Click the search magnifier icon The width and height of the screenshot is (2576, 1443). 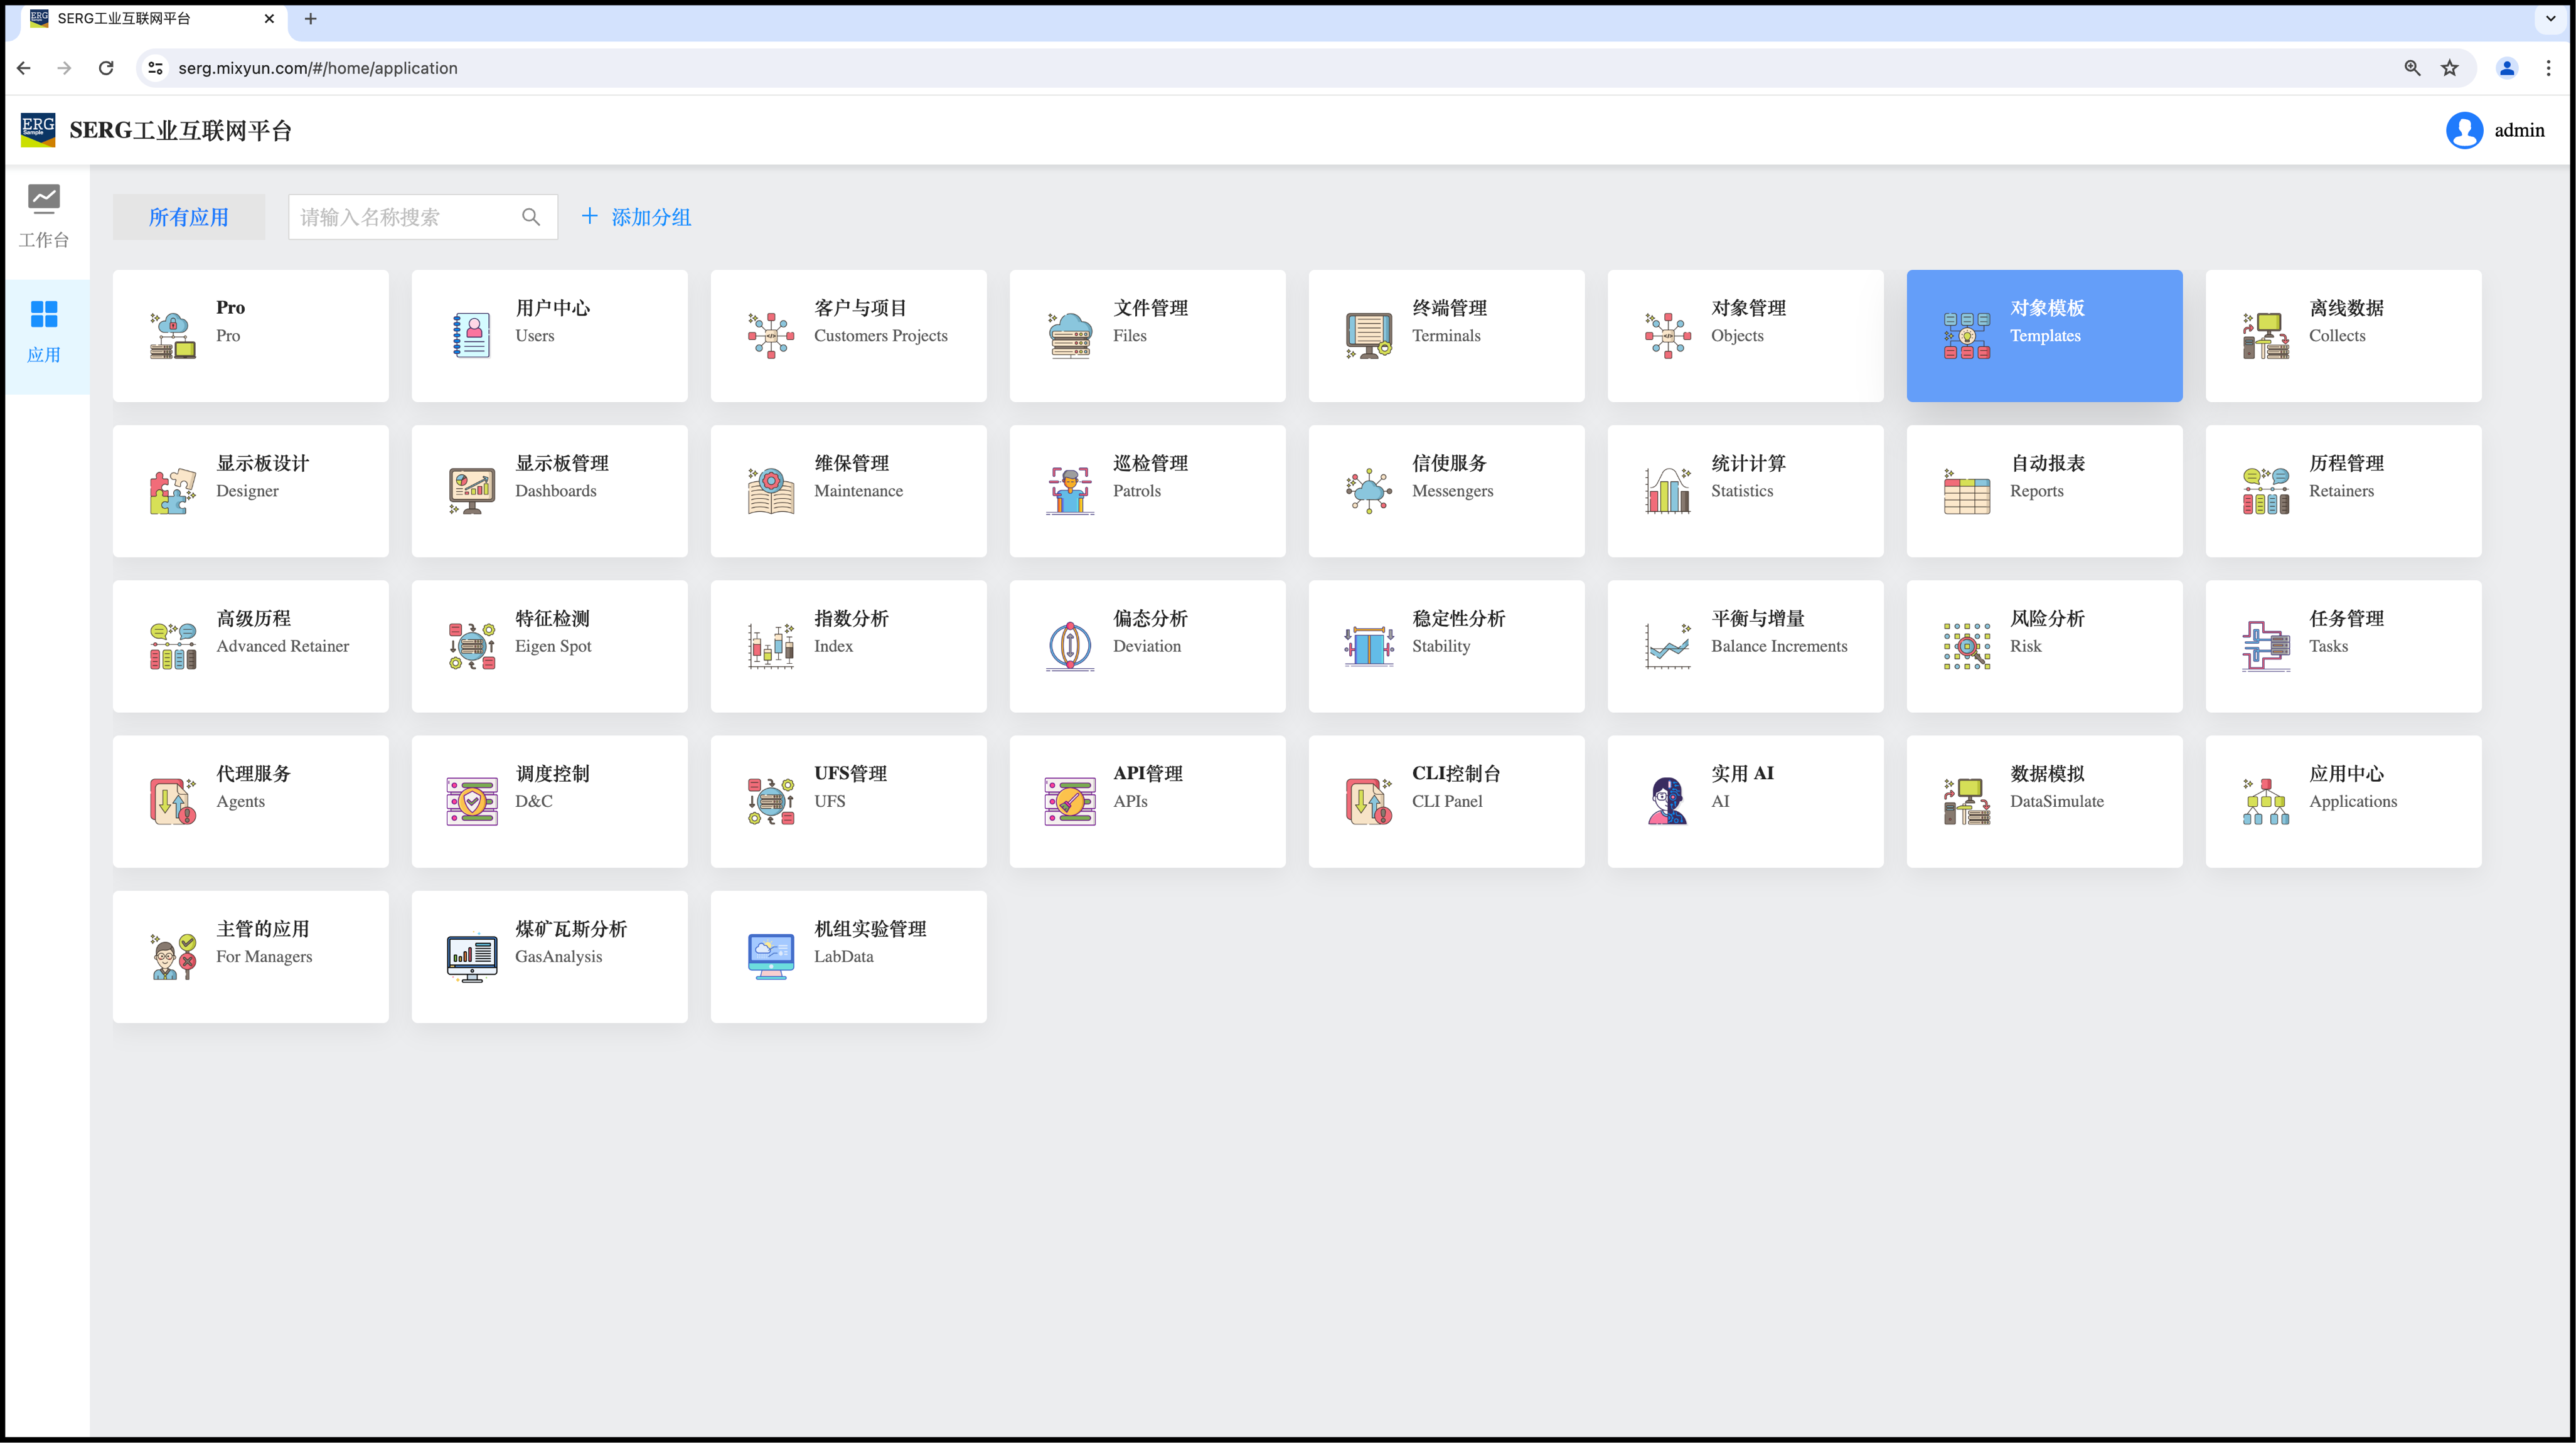(531, 217)
